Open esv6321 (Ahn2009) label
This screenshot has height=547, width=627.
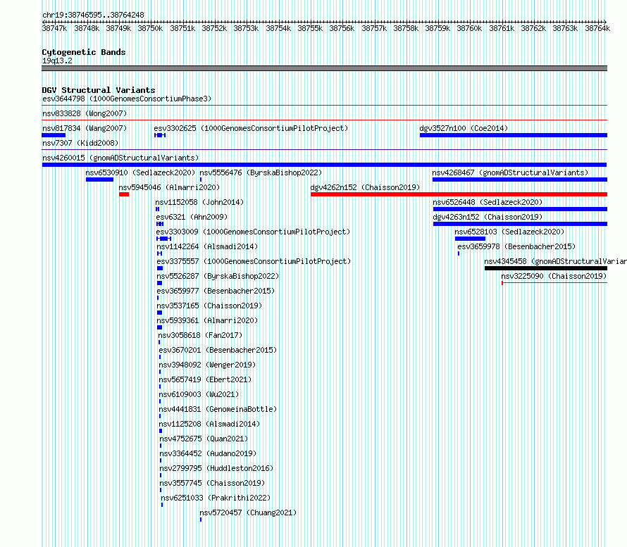[x=192, y=217]
